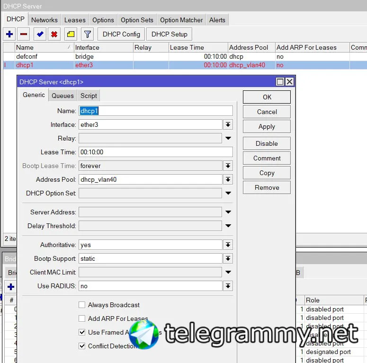Click the red X Disable icon

(54, 34)
